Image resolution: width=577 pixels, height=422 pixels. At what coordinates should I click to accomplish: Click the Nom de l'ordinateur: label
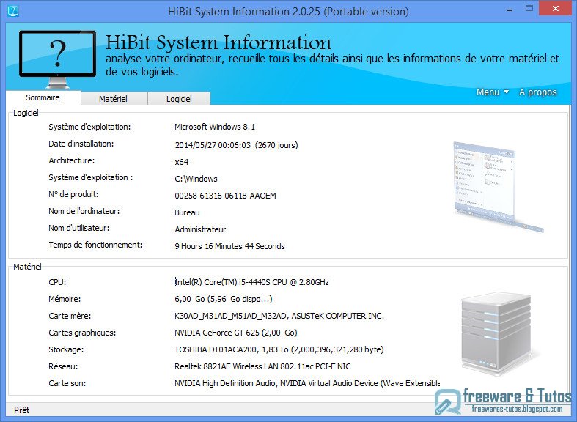84,211
